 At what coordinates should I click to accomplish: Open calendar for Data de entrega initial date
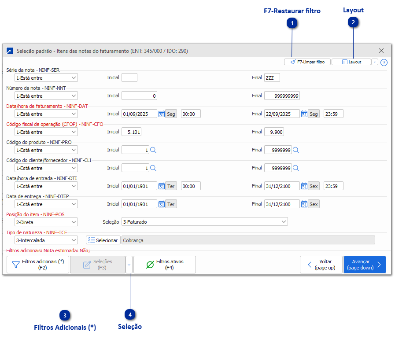pyautogui.click(x=162, y=204)
